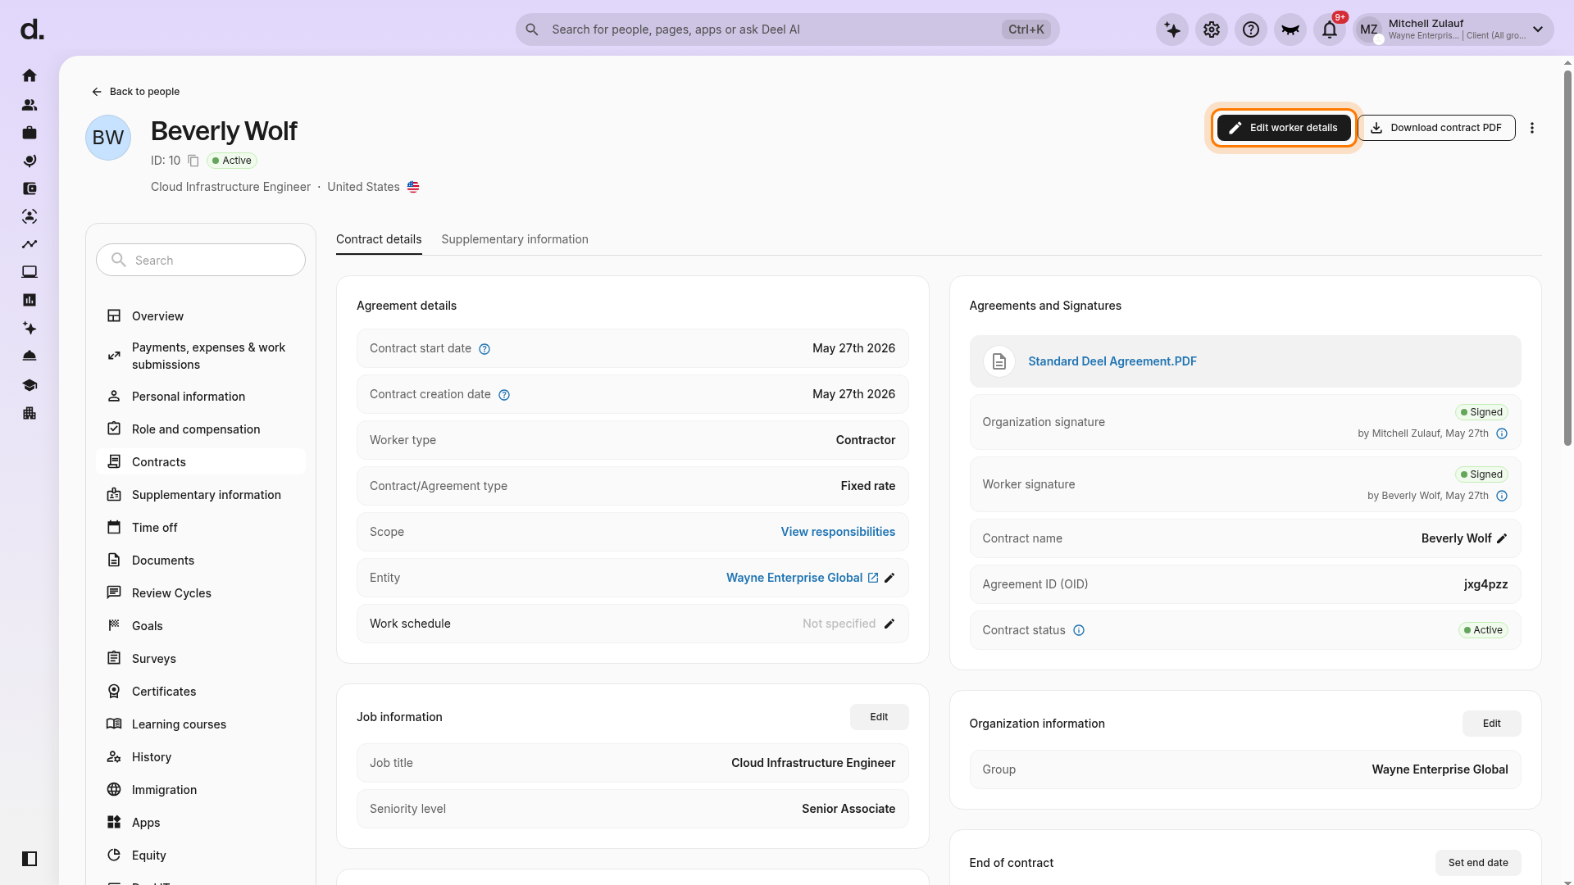Click the laptop icon in left rail
The height and width of the screenshot is (885, 1574).
click(30, 272)
